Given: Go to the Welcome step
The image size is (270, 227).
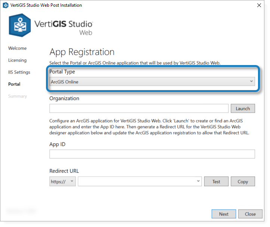Looking at the screenshot, I should tap(17, 48).
